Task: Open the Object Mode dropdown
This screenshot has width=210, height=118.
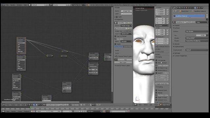Action: [x=165, y=105]
